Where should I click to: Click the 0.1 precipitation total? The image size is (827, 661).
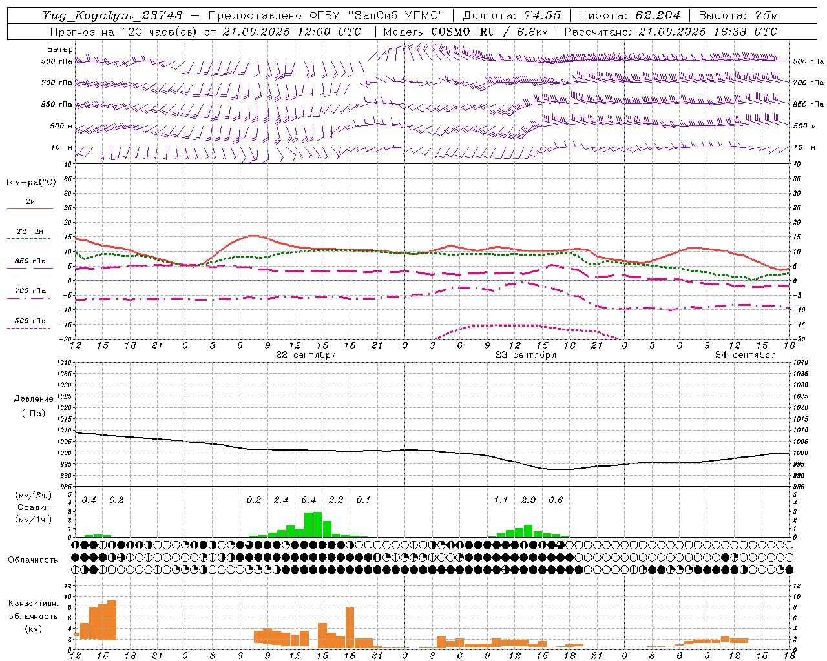(x=364, y=500)
